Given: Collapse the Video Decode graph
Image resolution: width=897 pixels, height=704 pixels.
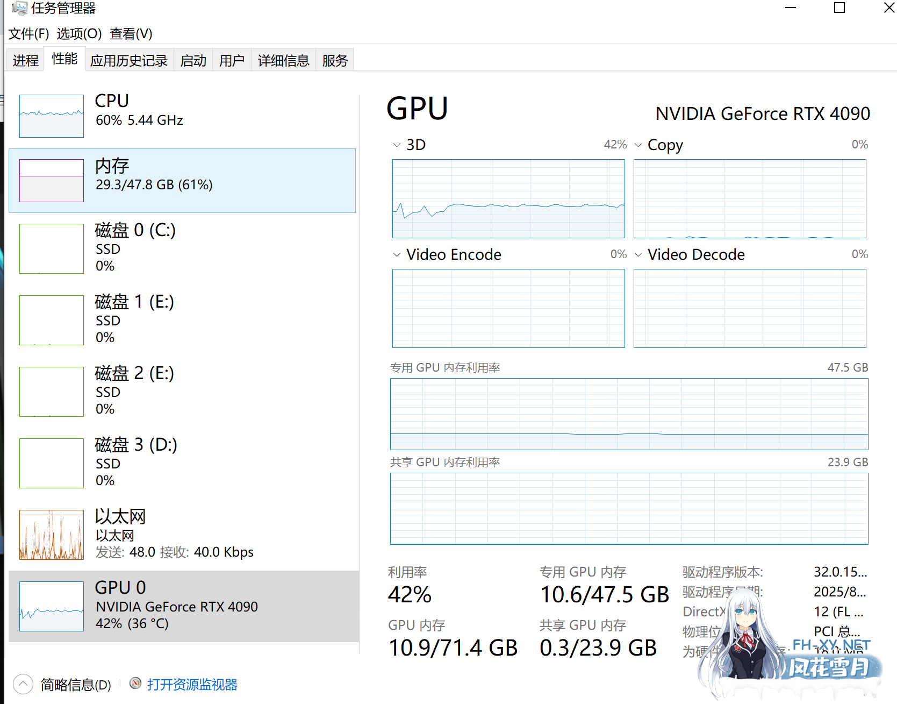Looking at the screenshot, I should tap(638, 254).
